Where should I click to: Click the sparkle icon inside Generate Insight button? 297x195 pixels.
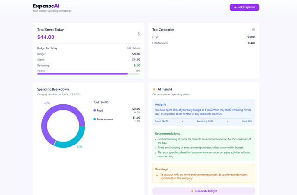[x=192, y=191]
